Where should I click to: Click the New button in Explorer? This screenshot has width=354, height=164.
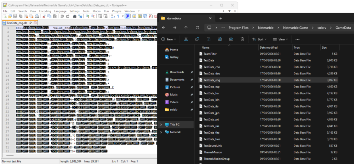169,39
